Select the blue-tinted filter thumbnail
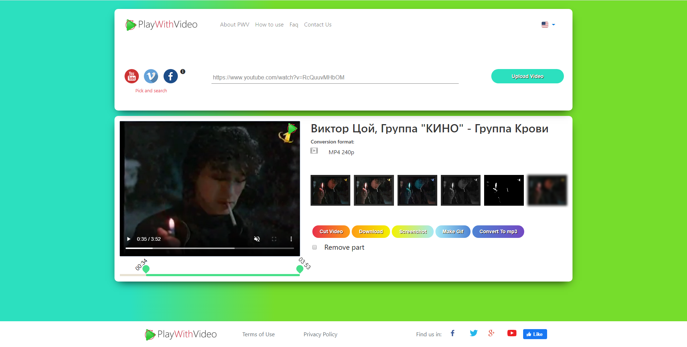 coord(417,190)
